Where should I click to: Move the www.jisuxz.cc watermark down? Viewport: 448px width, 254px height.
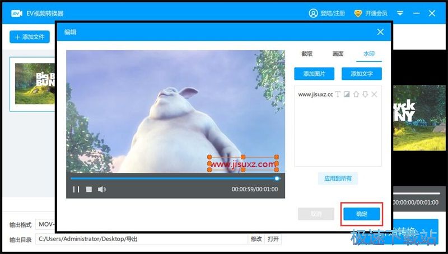click(365, 95)
